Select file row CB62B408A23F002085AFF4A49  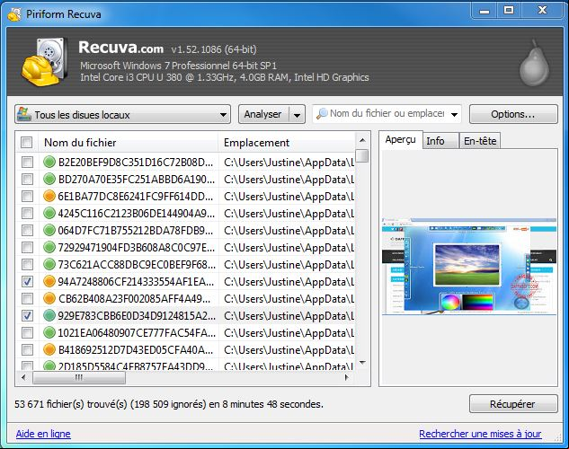pos(185,298)
